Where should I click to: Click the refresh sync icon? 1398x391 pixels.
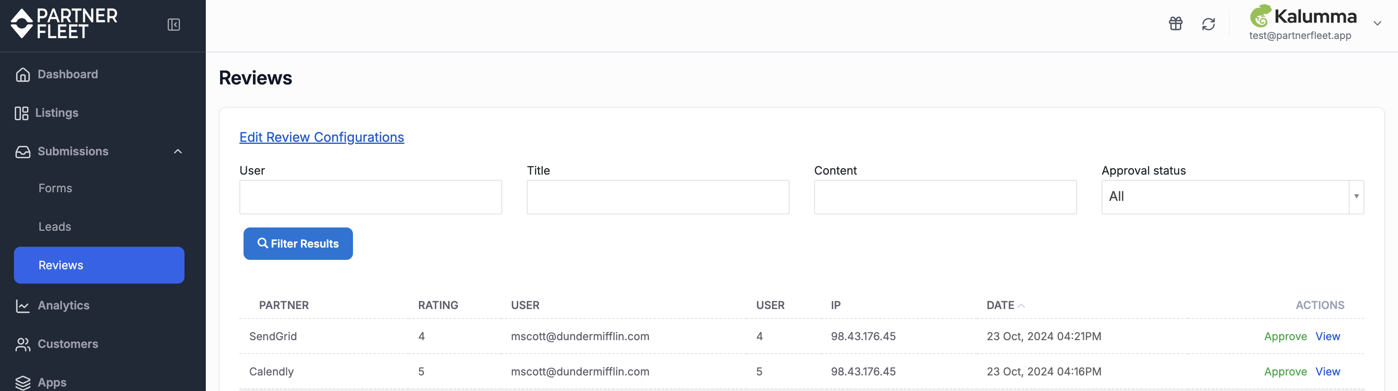[1209, 24]
